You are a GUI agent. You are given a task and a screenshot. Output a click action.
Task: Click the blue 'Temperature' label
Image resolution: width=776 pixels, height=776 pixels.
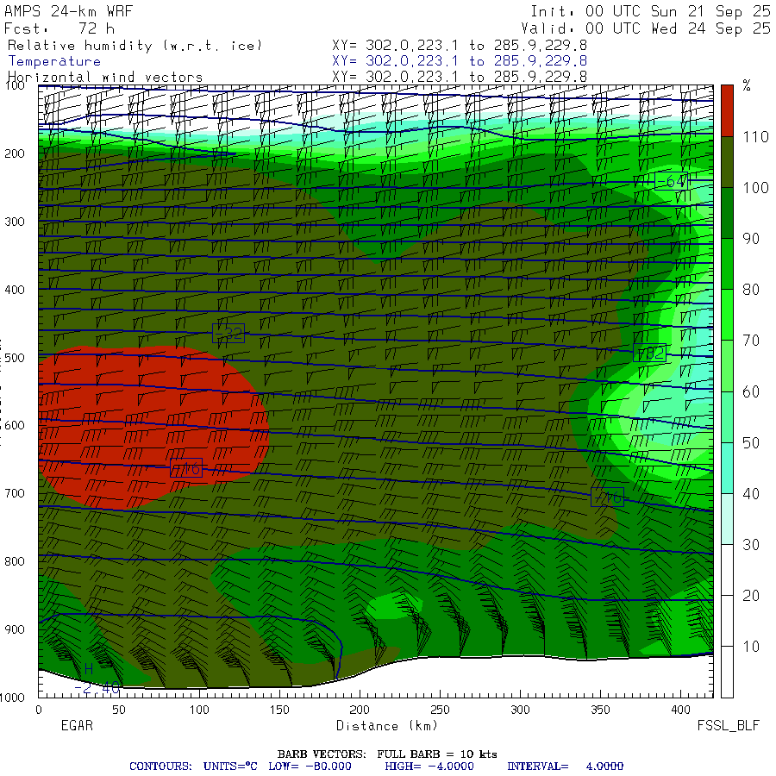coord(54,61)
